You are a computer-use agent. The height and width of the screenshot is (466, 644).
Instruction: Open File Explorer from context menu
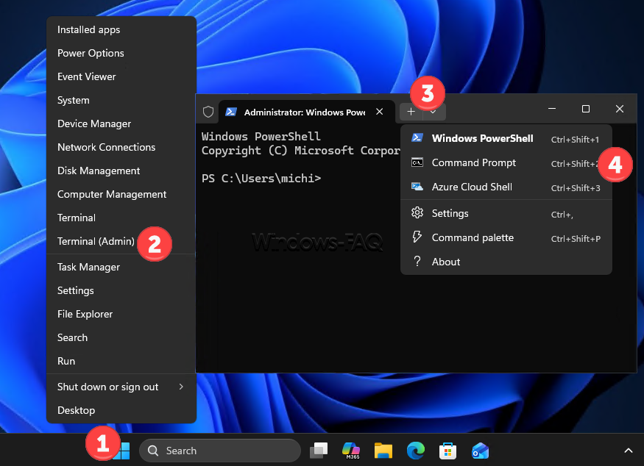[x=121, y=314]
